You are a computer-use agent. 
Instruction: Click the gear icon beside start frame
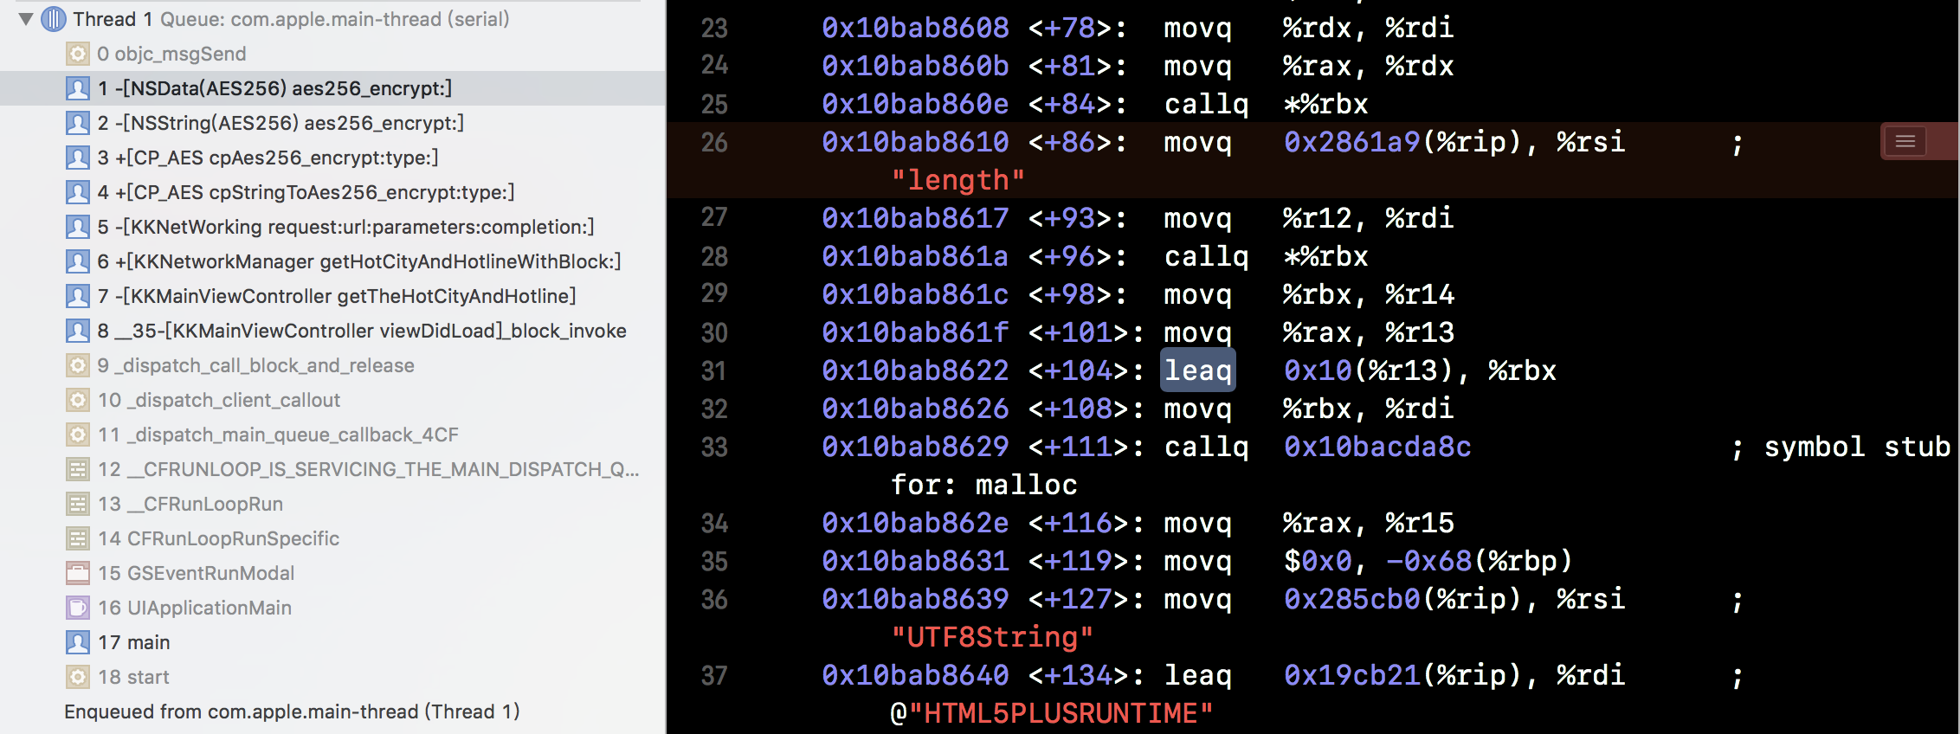(x=78, y=677)
